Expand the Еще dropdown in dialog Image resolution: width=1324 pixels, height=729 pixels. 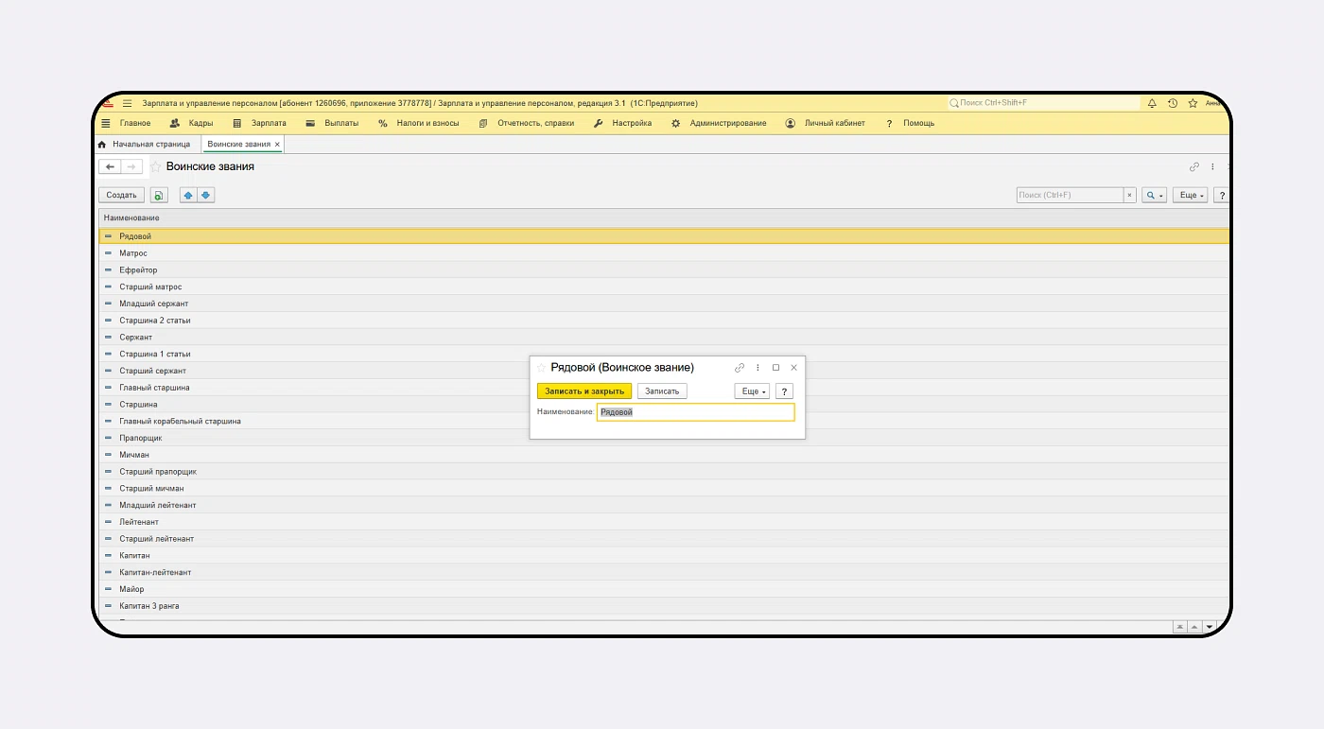[x=752, y=391]
